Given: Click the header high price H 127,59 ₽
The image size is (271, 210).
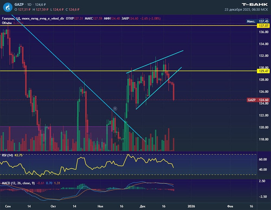Looking at the screenshot, I should coord(40,9).
